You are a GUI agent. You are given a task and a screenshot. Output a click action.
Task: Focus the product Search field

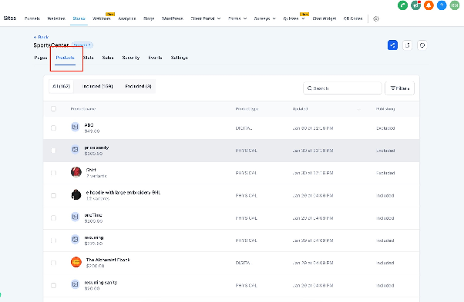click(x=342, y=88)
